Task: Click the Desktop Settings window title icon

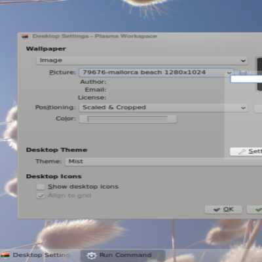Action: pos(25,37)
